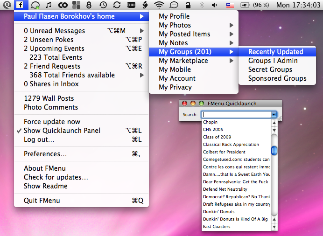Image resolution: width=323 pixels, height=236 pixels.
Task: Click the speech bubble menu bar icon
Action: pyautogui.click(x=174, y=5)
